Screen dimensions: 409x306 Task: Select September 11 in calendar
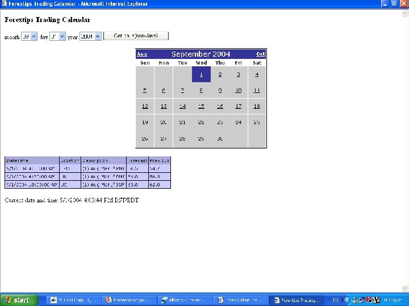[x=257, y=90]
